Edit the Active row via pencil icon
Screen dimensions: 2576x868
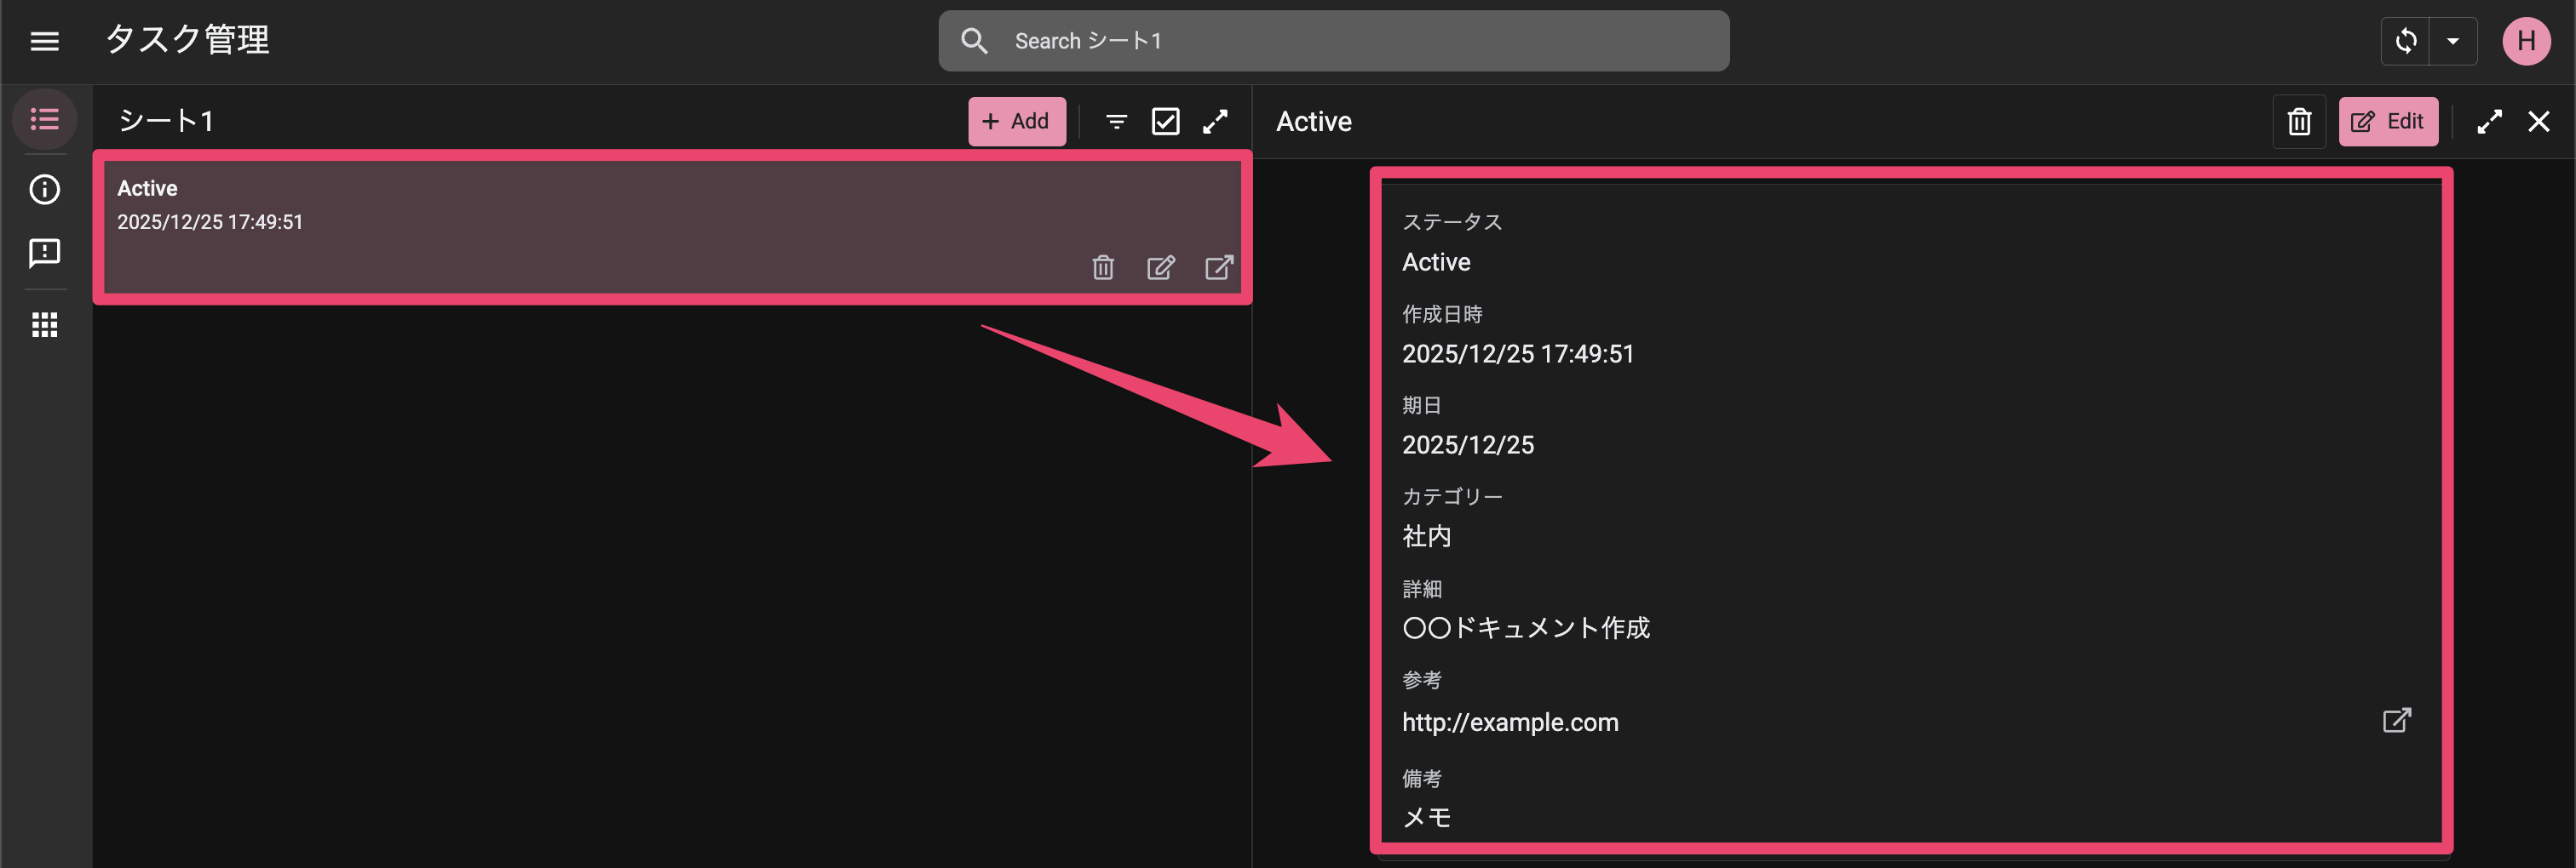[1160, 268]
